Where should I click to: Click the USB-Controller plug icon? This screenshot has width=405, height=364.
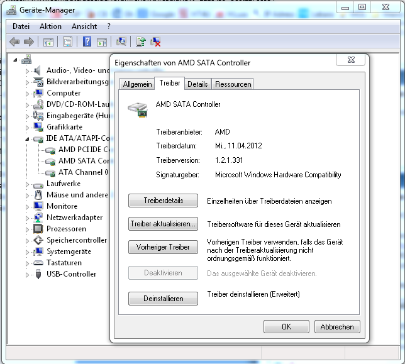tap(38, 274)
